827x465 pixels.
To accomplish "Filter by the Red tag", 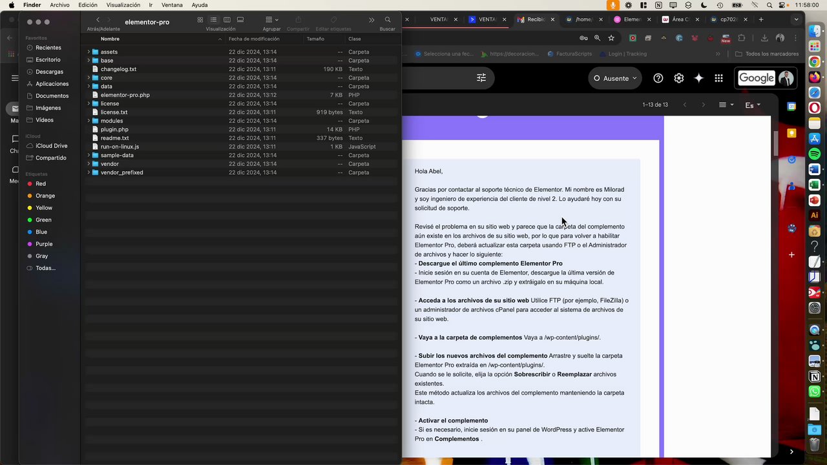I will pos(41,184).
